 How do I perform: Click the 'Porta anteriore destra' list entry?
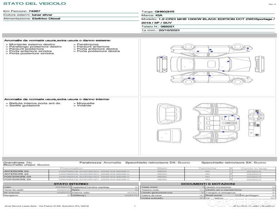coord(97,49)
